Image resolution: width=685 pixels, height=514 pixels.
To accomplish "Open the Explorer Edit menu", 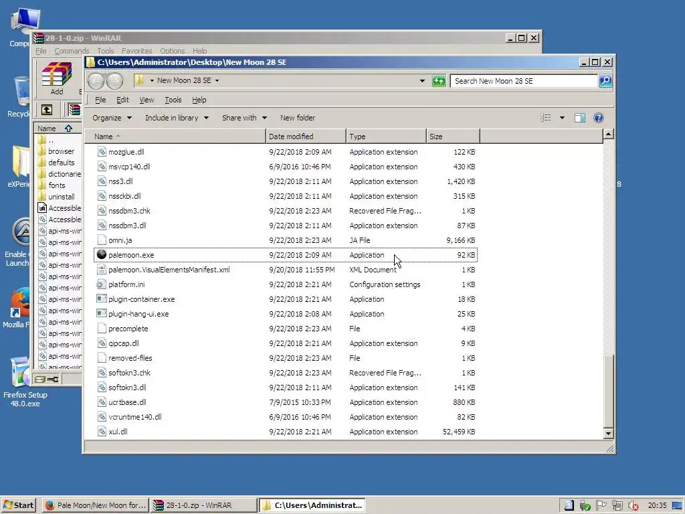I will pyautogui.click(x=122, y=100).
